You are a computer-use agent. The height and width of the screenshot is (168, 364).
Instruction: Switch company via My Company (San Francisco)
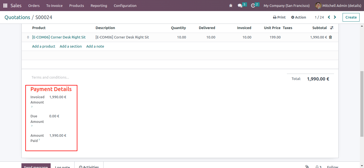pyautogui.click(x=287, y=6)
